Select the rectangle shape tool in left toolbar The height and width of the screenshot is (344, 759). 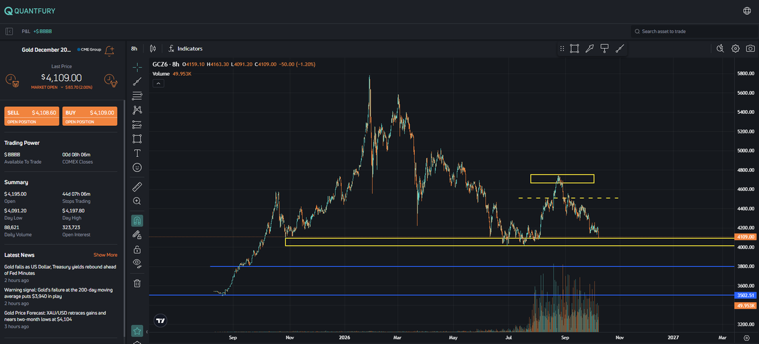[137, 138]
